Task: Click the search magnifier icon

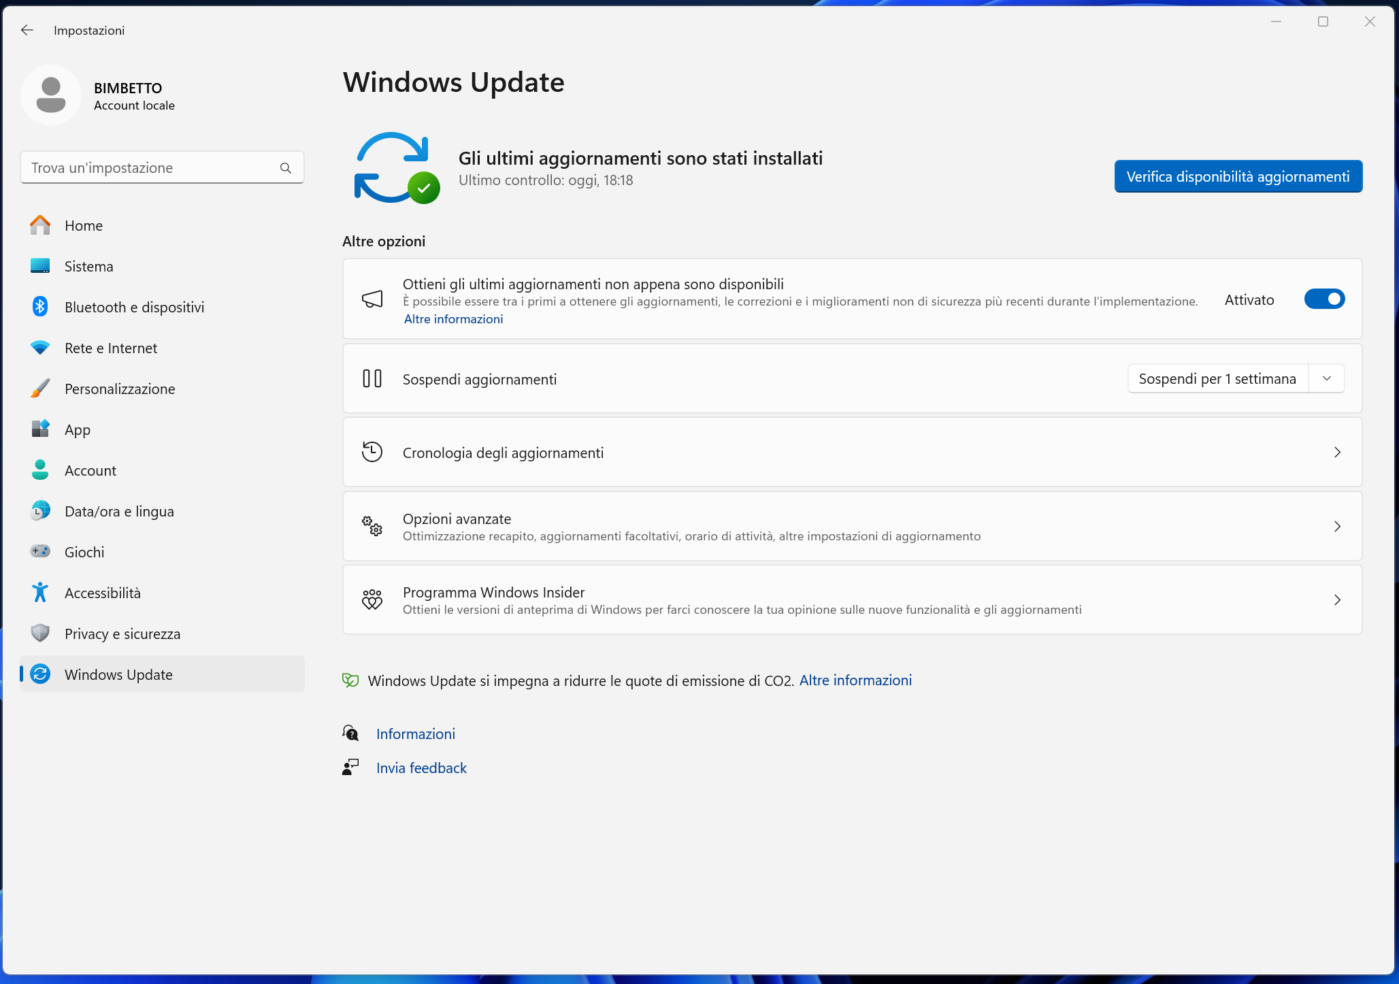Action: tap(286, 168)
